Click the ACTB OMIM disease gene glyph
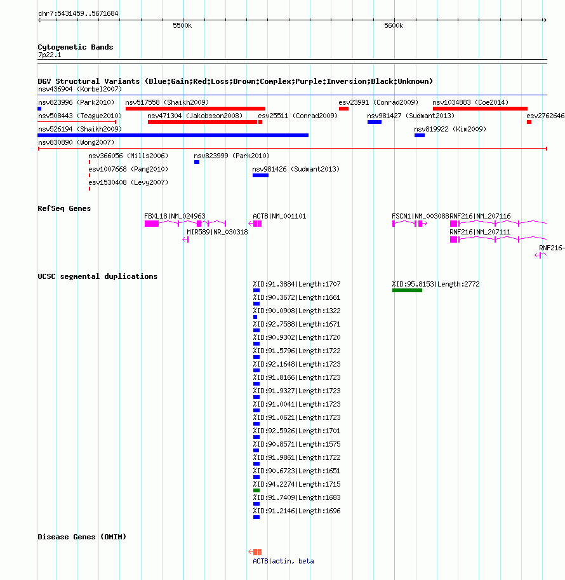 [255, 552]
